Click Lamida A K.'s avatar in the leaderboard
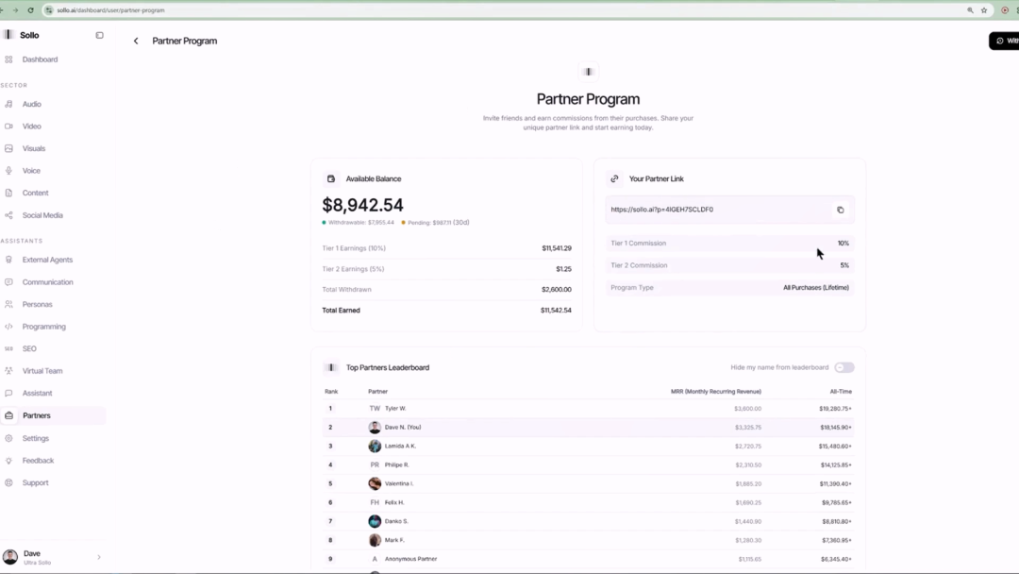Image resolution: width=1019 pixels, height=574 pixels. tap(375, 446)
